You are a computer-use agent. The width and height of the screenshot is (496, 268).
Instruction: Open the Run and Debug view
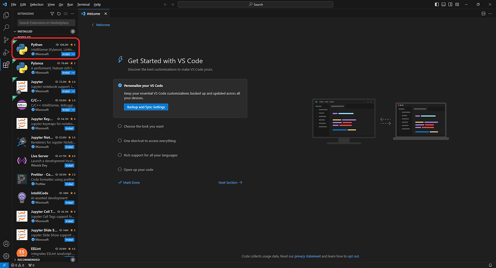click(6, 52)
